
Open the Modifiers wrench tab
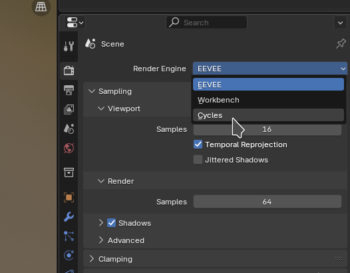click(x=69, y=216)
